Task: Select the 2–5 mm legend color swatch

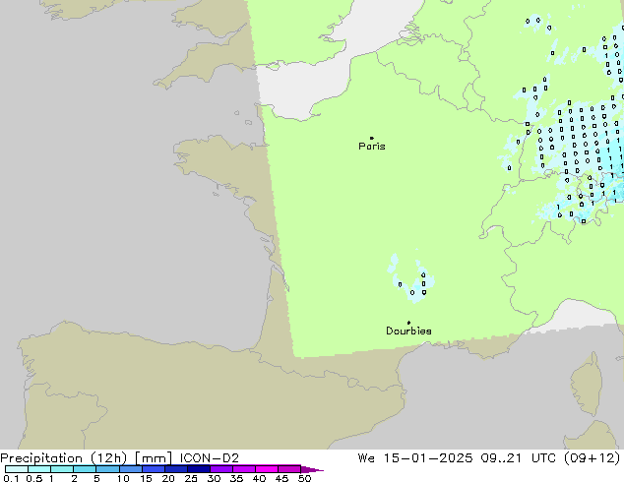Action: click(85, 469)
